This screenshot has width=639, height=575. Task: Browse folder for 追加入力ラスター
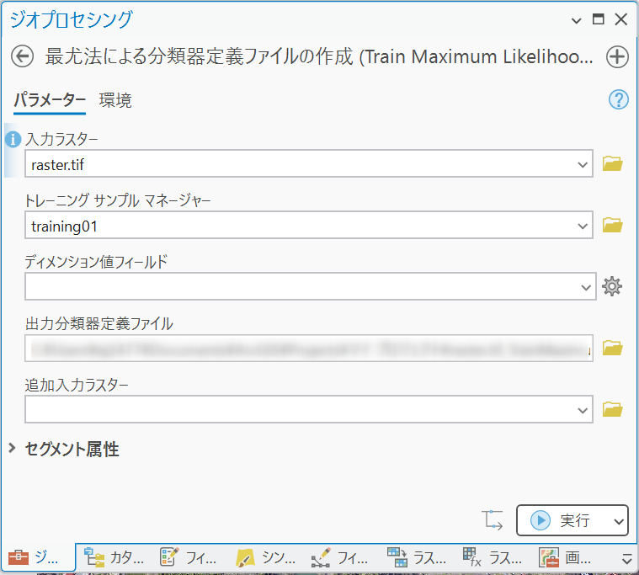(612, 410)
